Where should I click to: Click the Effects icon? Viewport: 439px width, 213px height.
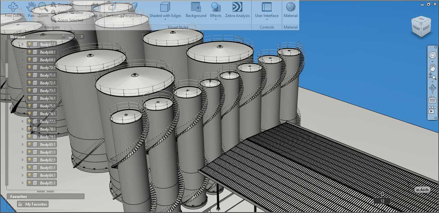click(216, 7)
